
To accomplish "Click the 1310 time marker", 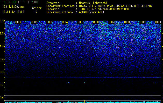I will pyautogui.click(x=158, y=22).
